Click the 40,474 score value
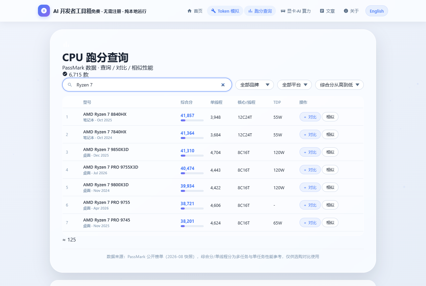Image resolution: width=426 pixels, height=286 pixels. pos(187,168)
